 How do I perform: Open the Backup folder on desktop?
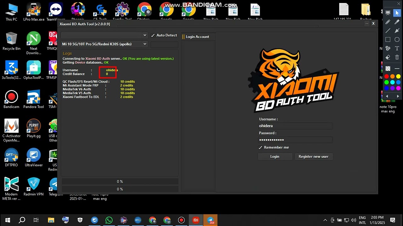(366, 12)
